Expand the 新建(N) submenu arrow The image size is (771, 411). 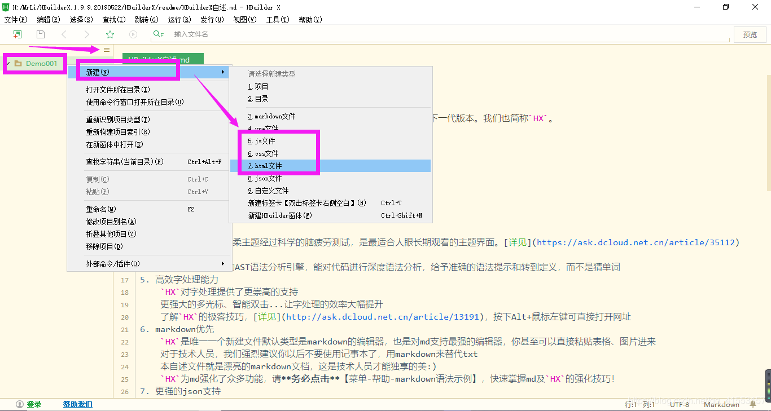[223, 72]
